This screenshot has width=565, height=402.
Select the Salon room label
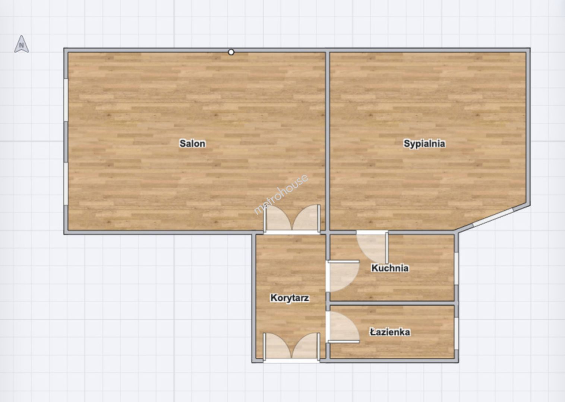(192, 143)
